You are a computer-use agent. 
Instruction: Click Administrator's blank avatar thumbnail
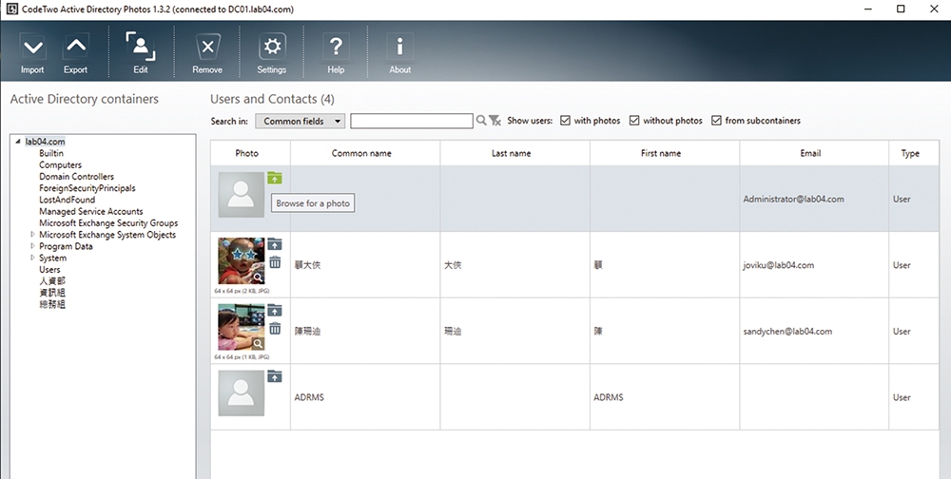(242, 195)
